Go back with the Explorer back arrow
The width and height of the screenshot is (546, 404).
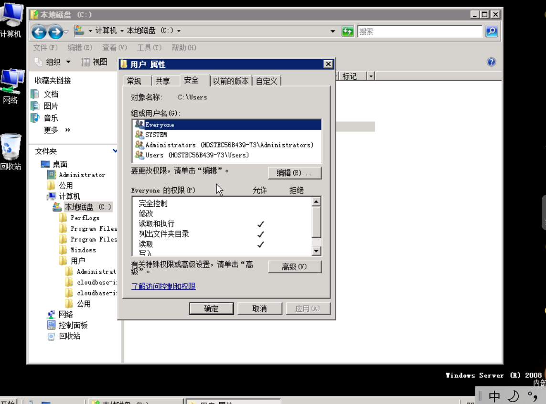(x=39, y=32)
